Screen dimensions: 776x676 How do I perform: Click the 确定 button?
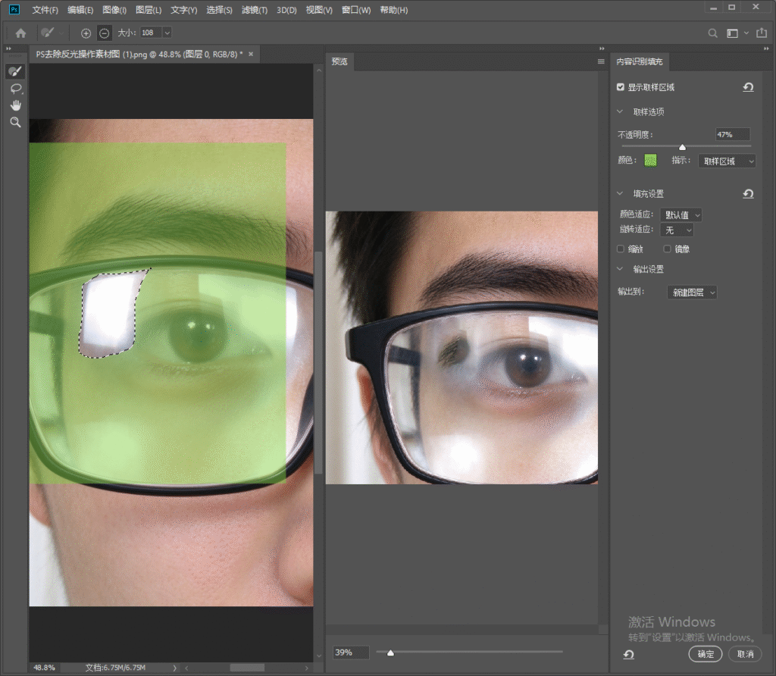click(706, 654)
